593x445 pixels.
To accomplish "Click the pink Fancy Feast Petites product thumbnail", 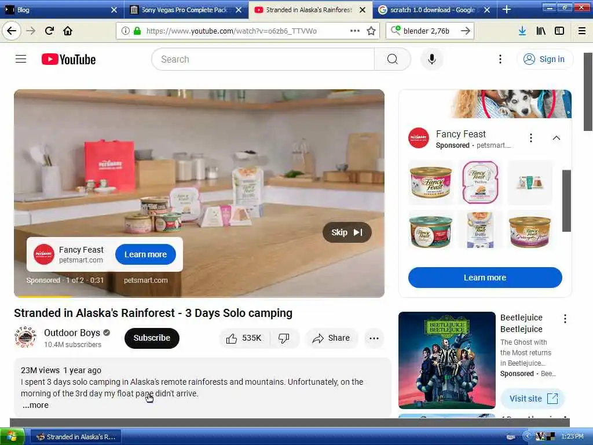I will [480, 183].
